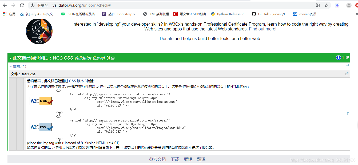Viewport: 358px width, 165px height.
Task: Open the 翻译 footer link
Action: click(201, 159)
